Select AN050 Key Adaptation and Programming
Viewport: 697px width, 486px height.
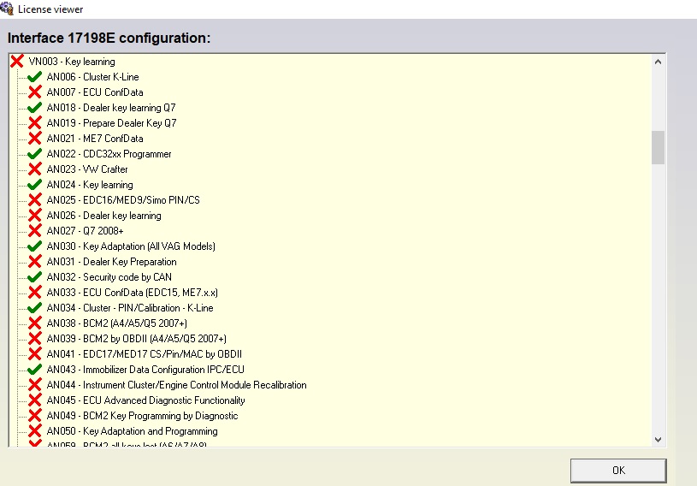(x=132, y=431)
